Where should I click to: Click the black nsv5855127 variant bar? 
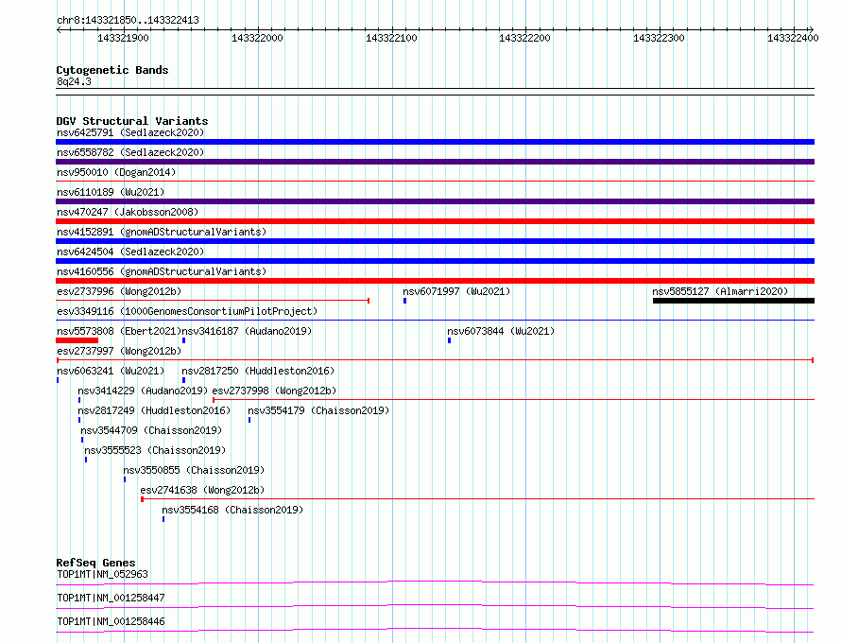click(733, 301)
